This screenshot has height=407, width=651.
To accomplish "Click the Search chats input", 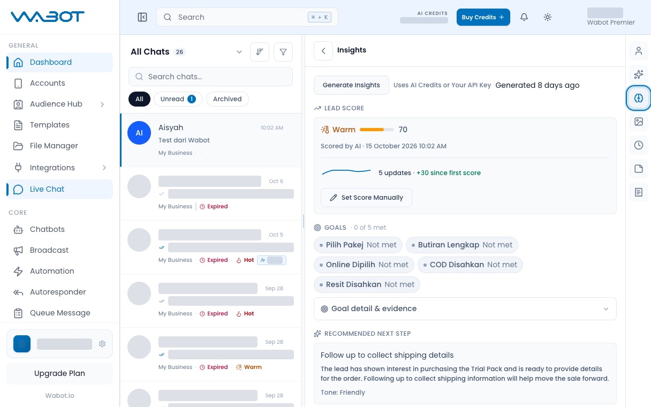I will point(210,77).
